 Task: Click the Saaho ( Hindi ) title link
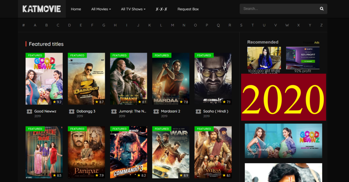click(x=216, y=111)
